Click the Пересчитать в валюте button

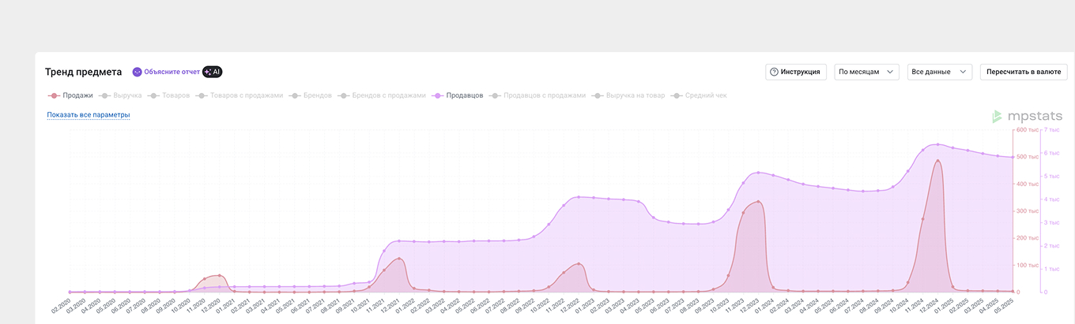pos(1024,72)
